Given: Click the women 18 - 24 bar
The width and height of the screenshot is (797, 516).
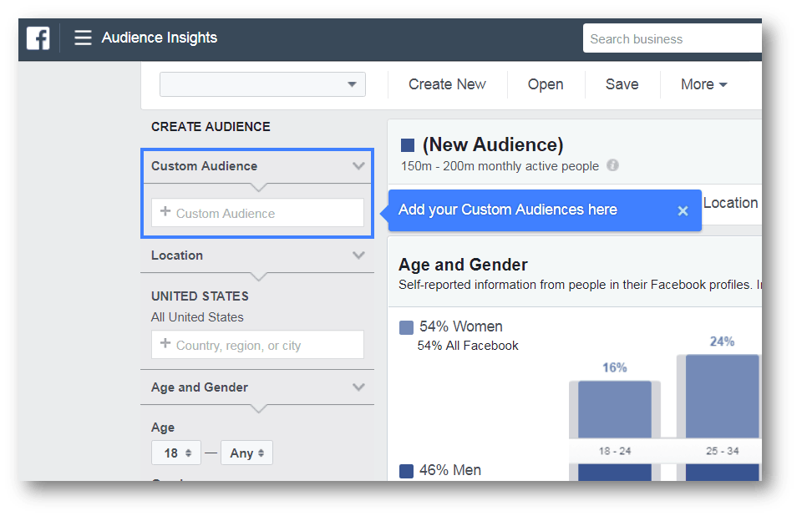Looking at the screenshot, I should pos(615,409).
